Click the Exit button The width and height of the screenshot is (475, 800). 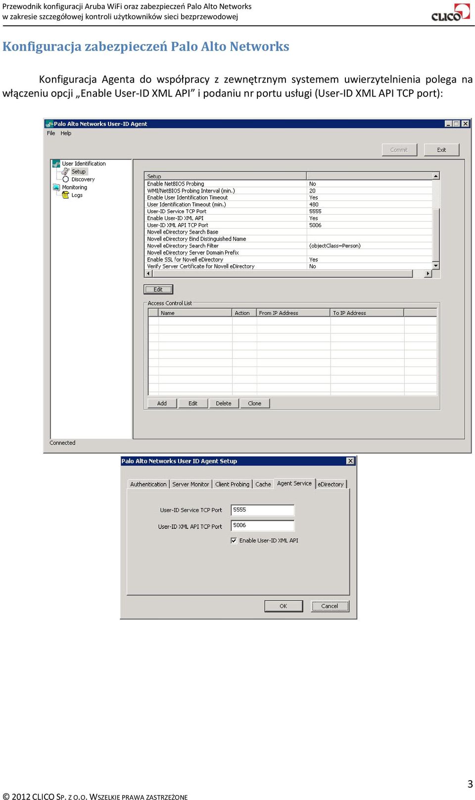441,150
